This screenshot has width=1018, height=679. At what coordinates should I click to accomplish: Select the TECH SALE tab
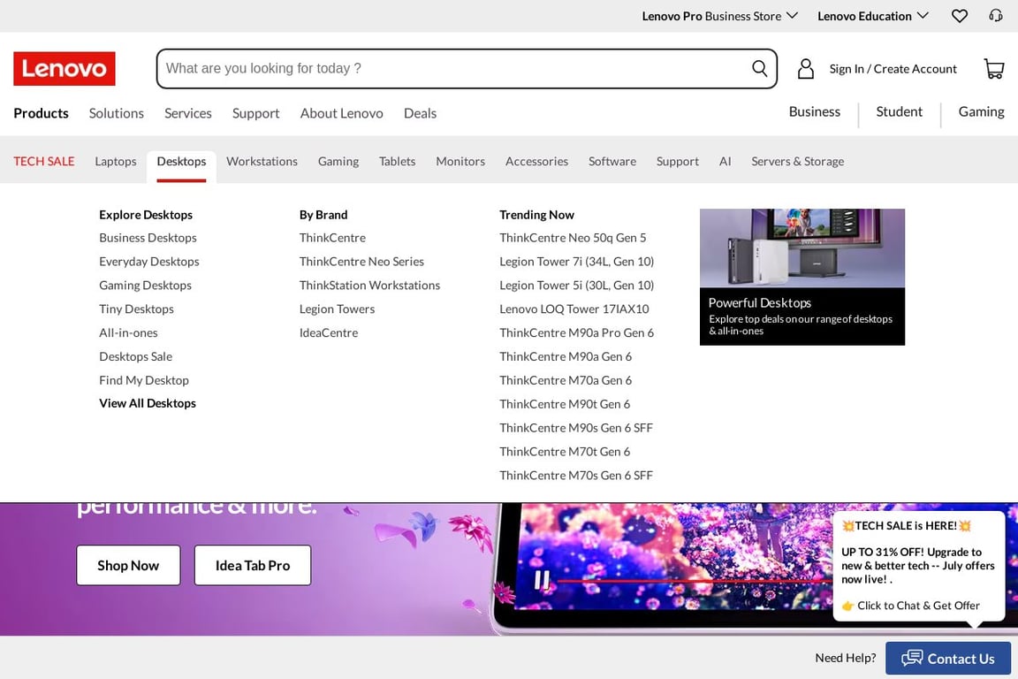pos(44,161)
